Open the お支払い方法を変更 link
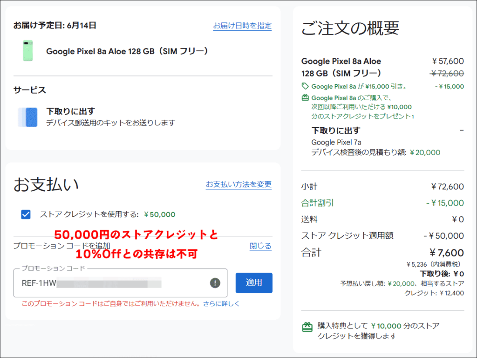Viewport: 477px width, 358px height. (238, 184)
